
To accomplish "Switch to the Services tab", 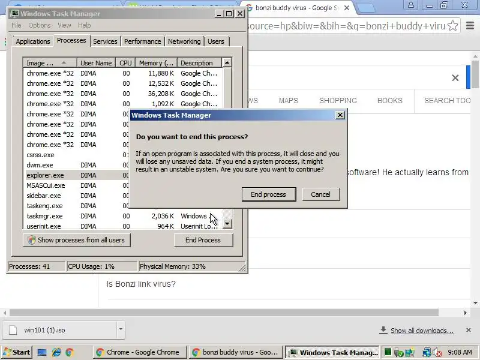I will (x=105, y=41).
